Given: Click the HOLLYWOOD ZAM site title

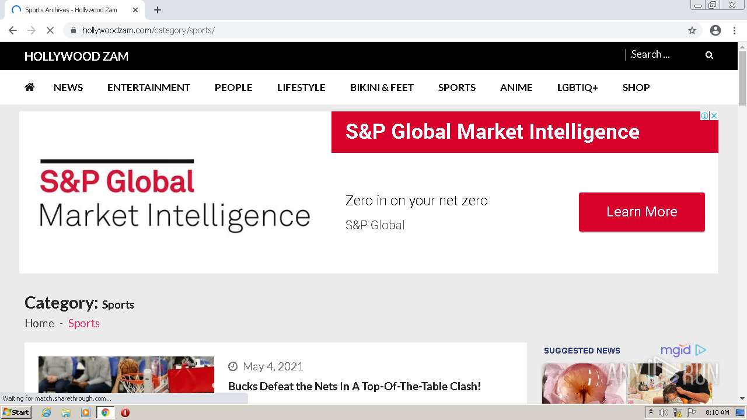Looking at the screenshot, I should tap(76, 56).
